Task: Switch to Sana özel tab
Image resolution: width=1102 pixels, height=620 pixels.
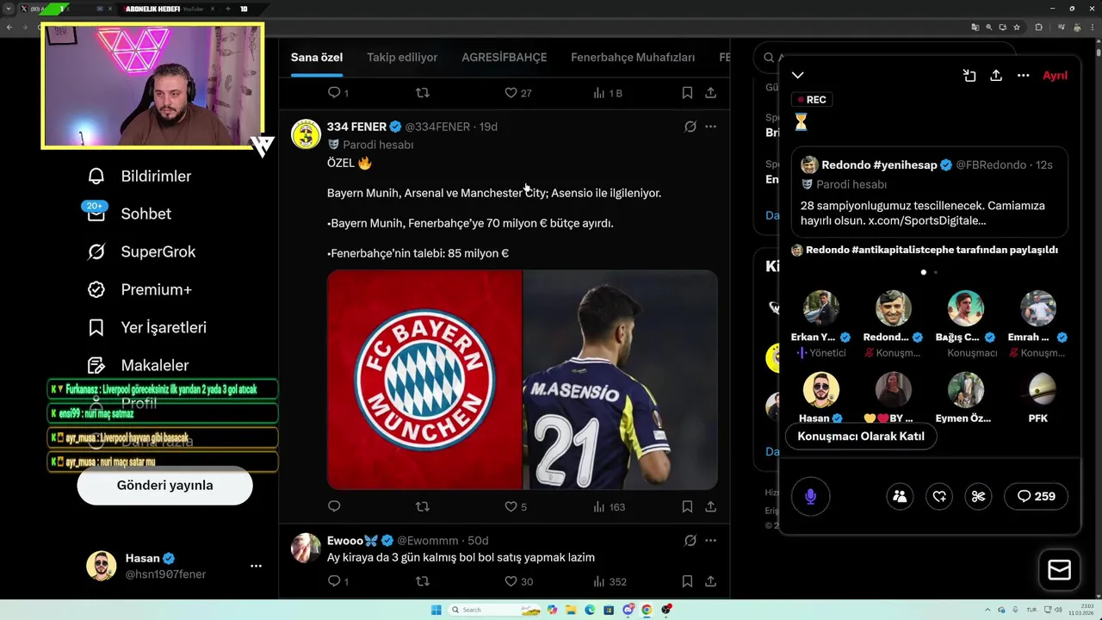Action: click(317, 57)
